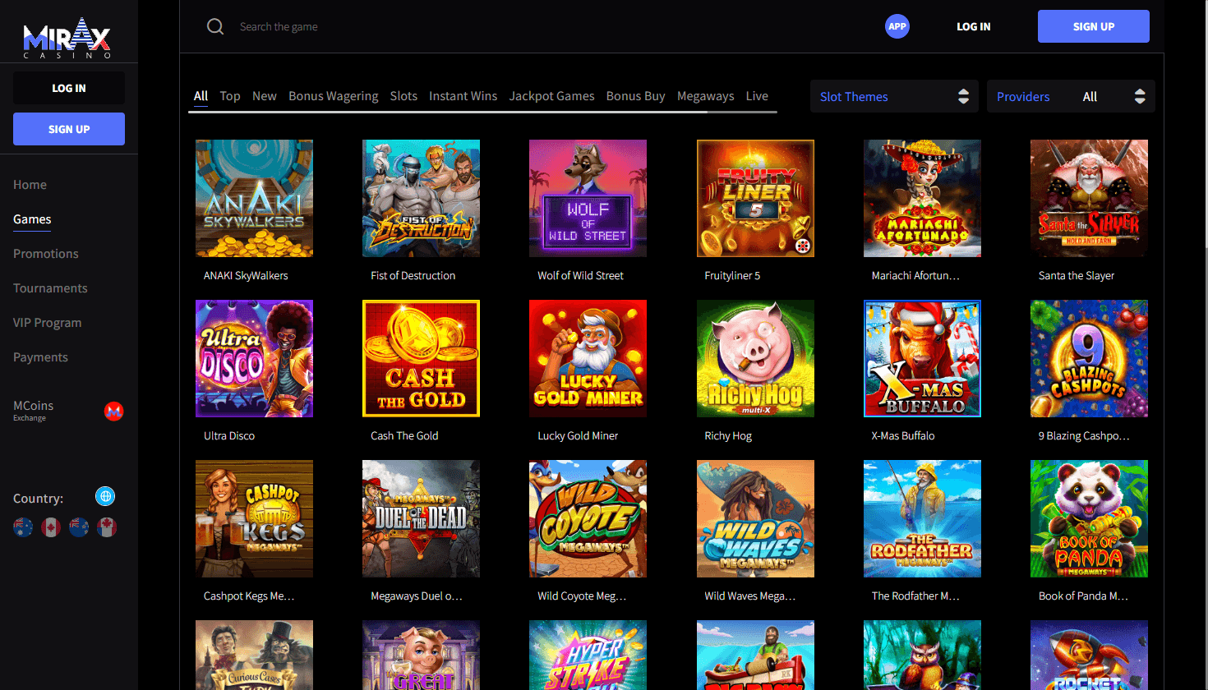Select the Australian flag country icon
The height and width of the screenshot is (690, 1208).
(23, 527)
